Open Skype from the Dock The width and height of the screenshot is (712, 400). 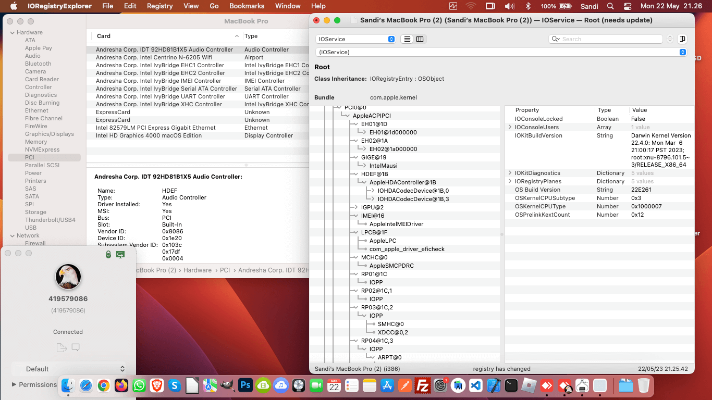(x=175, y=385)
